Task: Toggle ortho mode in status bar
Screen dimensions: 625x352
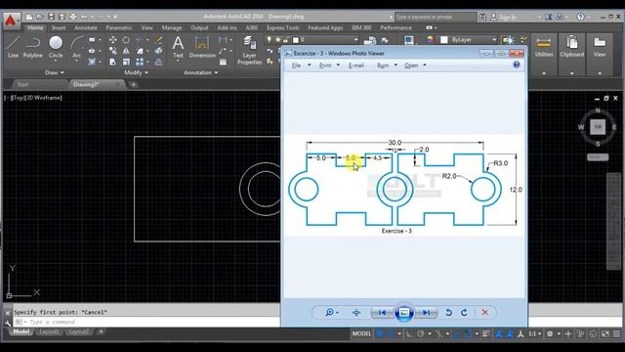Action: tap(409, 333)
